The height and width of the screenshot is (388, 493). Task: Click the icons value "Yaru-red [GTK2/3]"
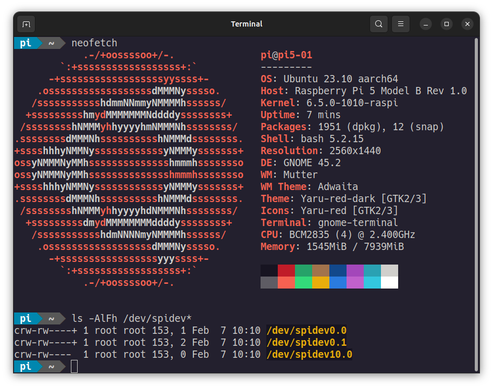[349, 210]
